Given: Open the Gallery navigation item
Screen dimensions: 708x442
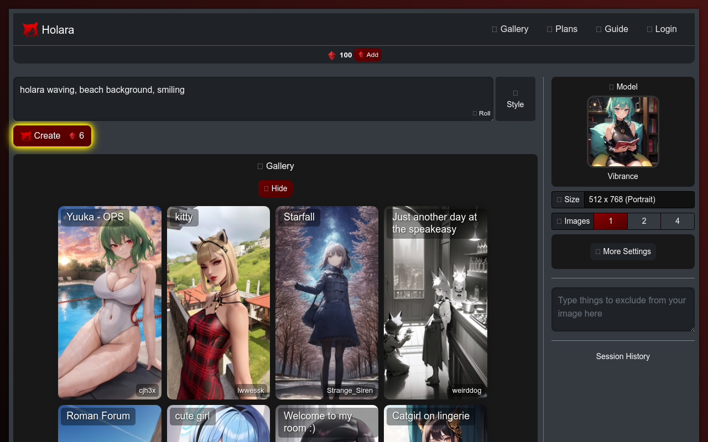Looking at the screenshot, I should [x=510, y=29].
